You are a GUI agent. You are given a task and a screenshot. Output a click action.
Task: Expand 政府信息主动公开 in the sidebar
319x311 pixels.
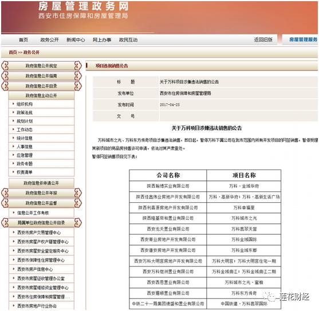41,96
